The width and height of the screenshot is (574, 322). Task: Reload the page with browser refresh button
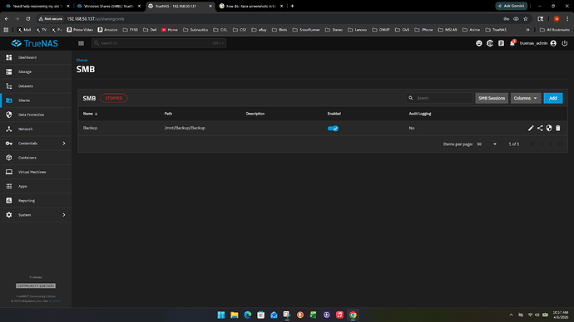click(27, 18)
